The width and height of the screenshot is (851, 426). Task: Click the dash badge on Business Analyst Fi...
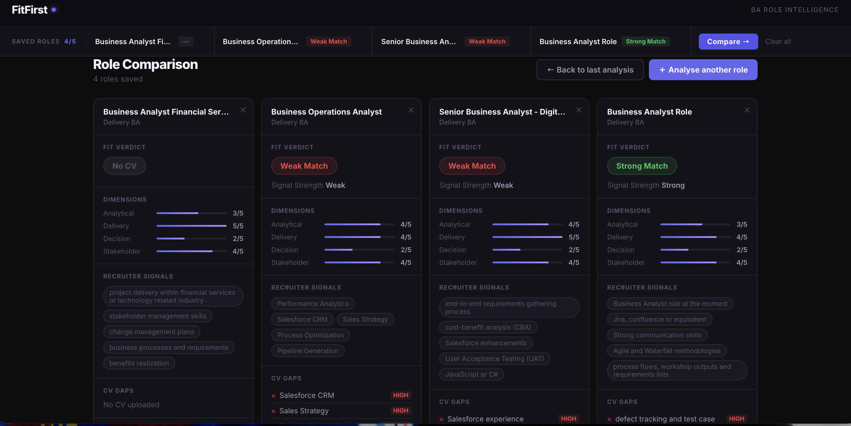[x=186, y=42]
